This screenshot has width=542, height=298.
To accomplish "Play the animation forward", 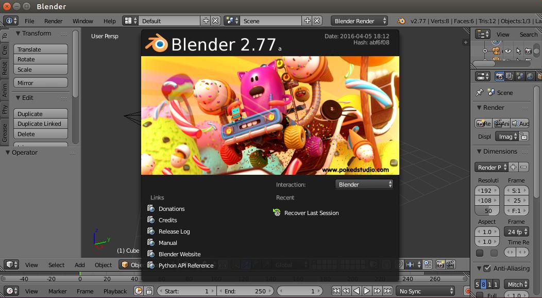I will pyautogui.click(x=367, y=291).
